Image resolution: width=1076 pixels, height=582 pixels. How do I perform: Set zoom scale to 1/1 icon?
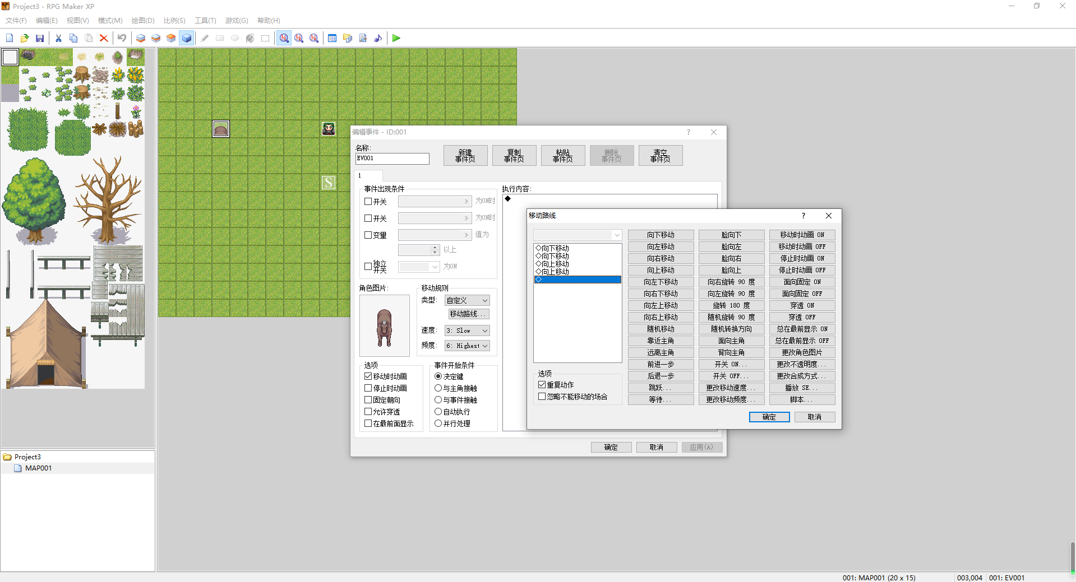pyautogui.click(x=284, y=38)
